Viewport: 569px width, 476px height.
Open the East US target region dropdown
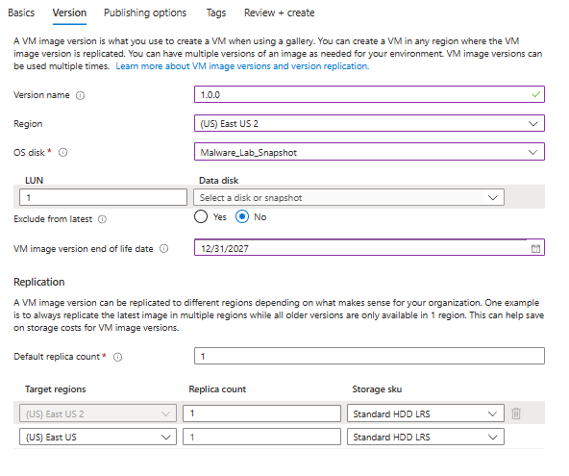98,437
